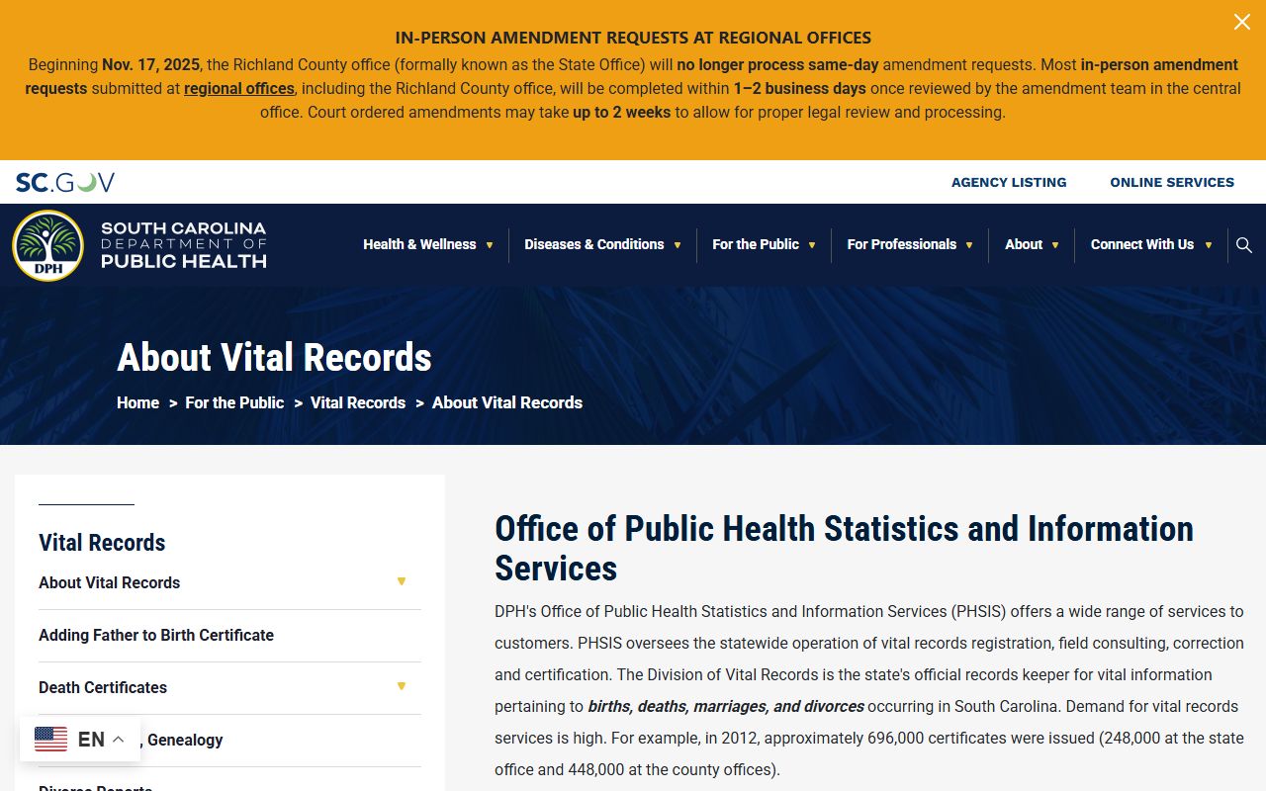Close the orange amendment notice banner
1266x791 pixels.
point(1241,22)
